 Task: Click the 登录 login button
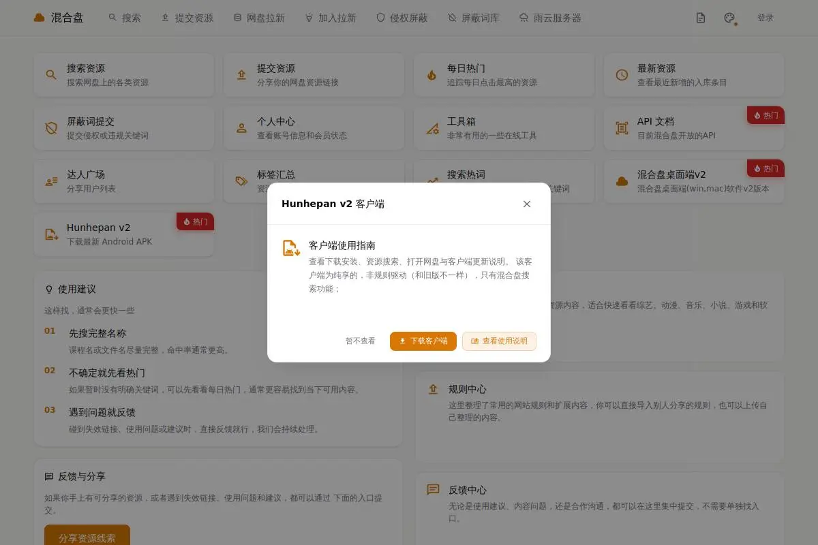point(766,18)
